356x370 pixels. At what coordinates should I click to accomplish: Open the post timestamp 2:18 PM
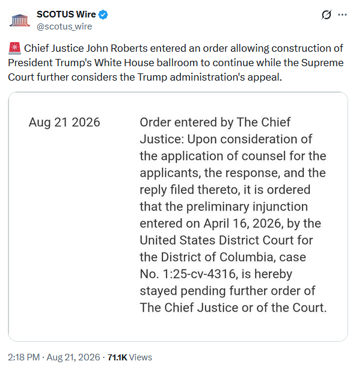tap(23, 357)
